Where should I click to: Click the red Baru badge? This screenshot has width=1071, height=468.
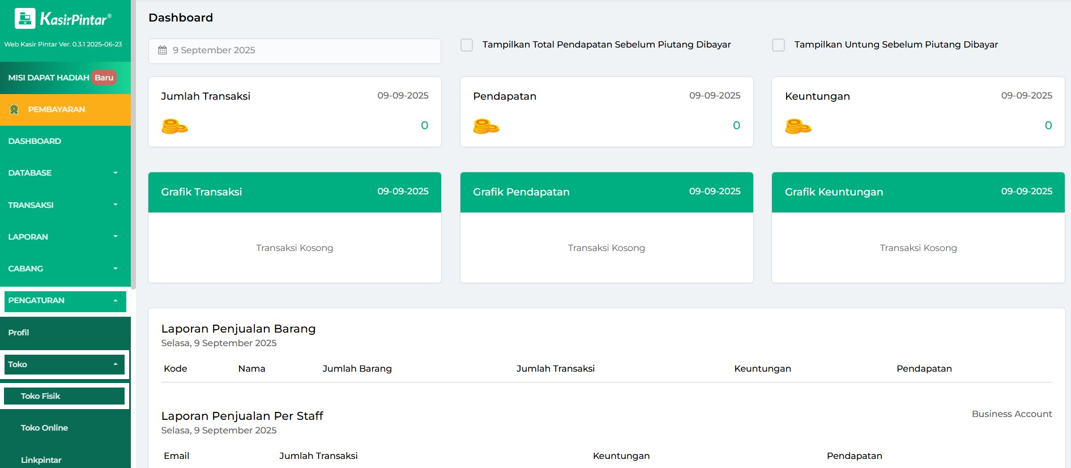[104, 78]
